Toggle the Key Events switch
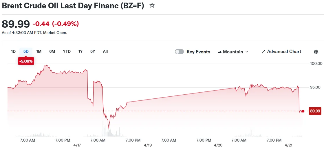The image size is (324, 148). [x=179, y=52]
